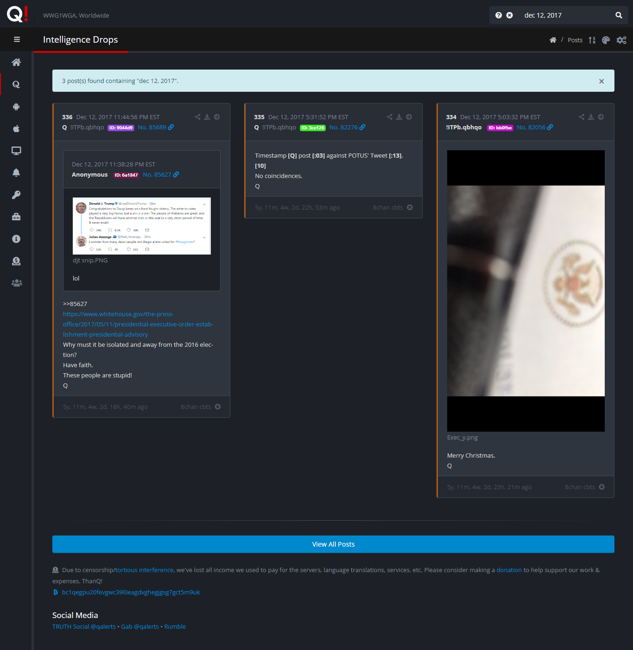Open post 334 with its arrow icon

click(601, 117)
